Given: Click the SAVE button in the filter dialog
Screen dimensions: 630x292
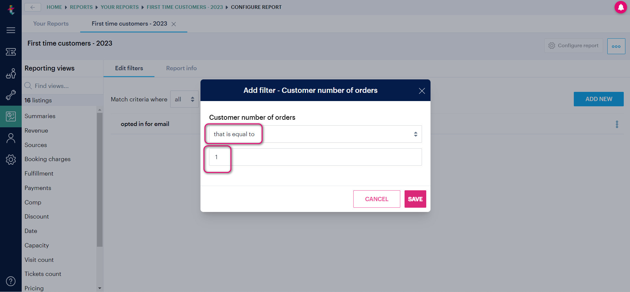Looking at the screenshot, I should coord(415,199).
